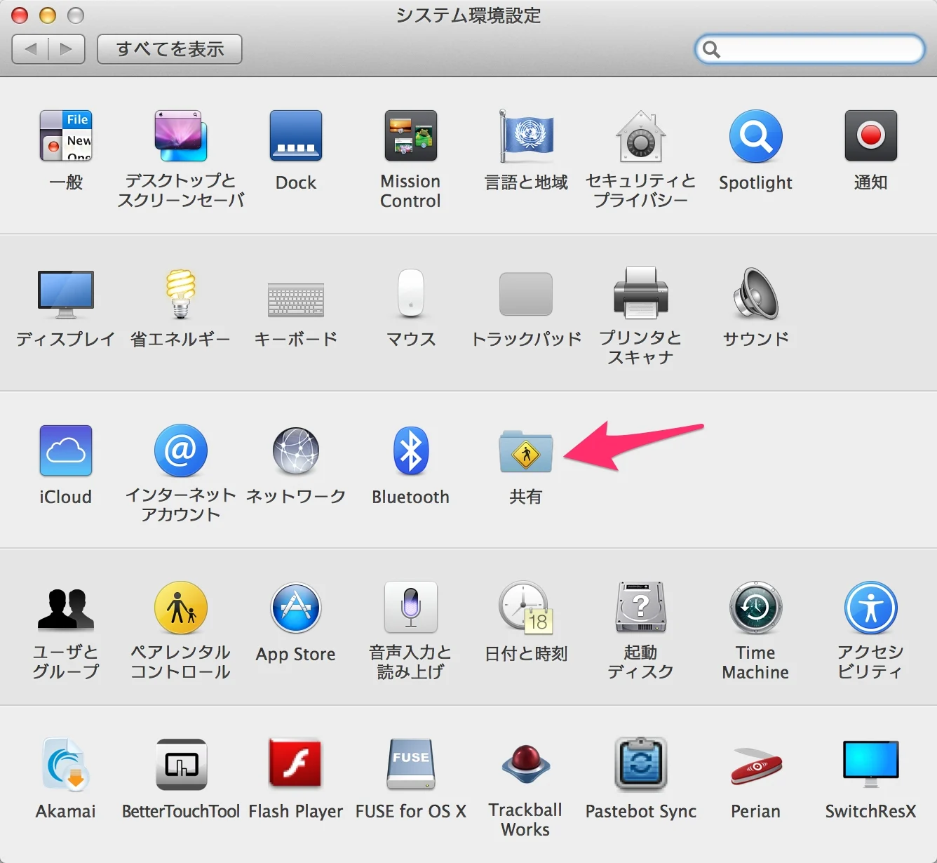This screenshot has width=937, height=863.
Task: Open アクセシビリティ preferences
Action: coord(871,608)
